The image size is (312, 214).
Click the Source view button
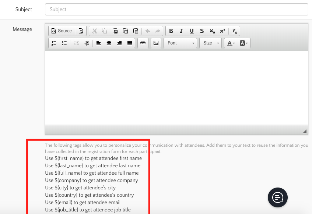coord(62,31)
